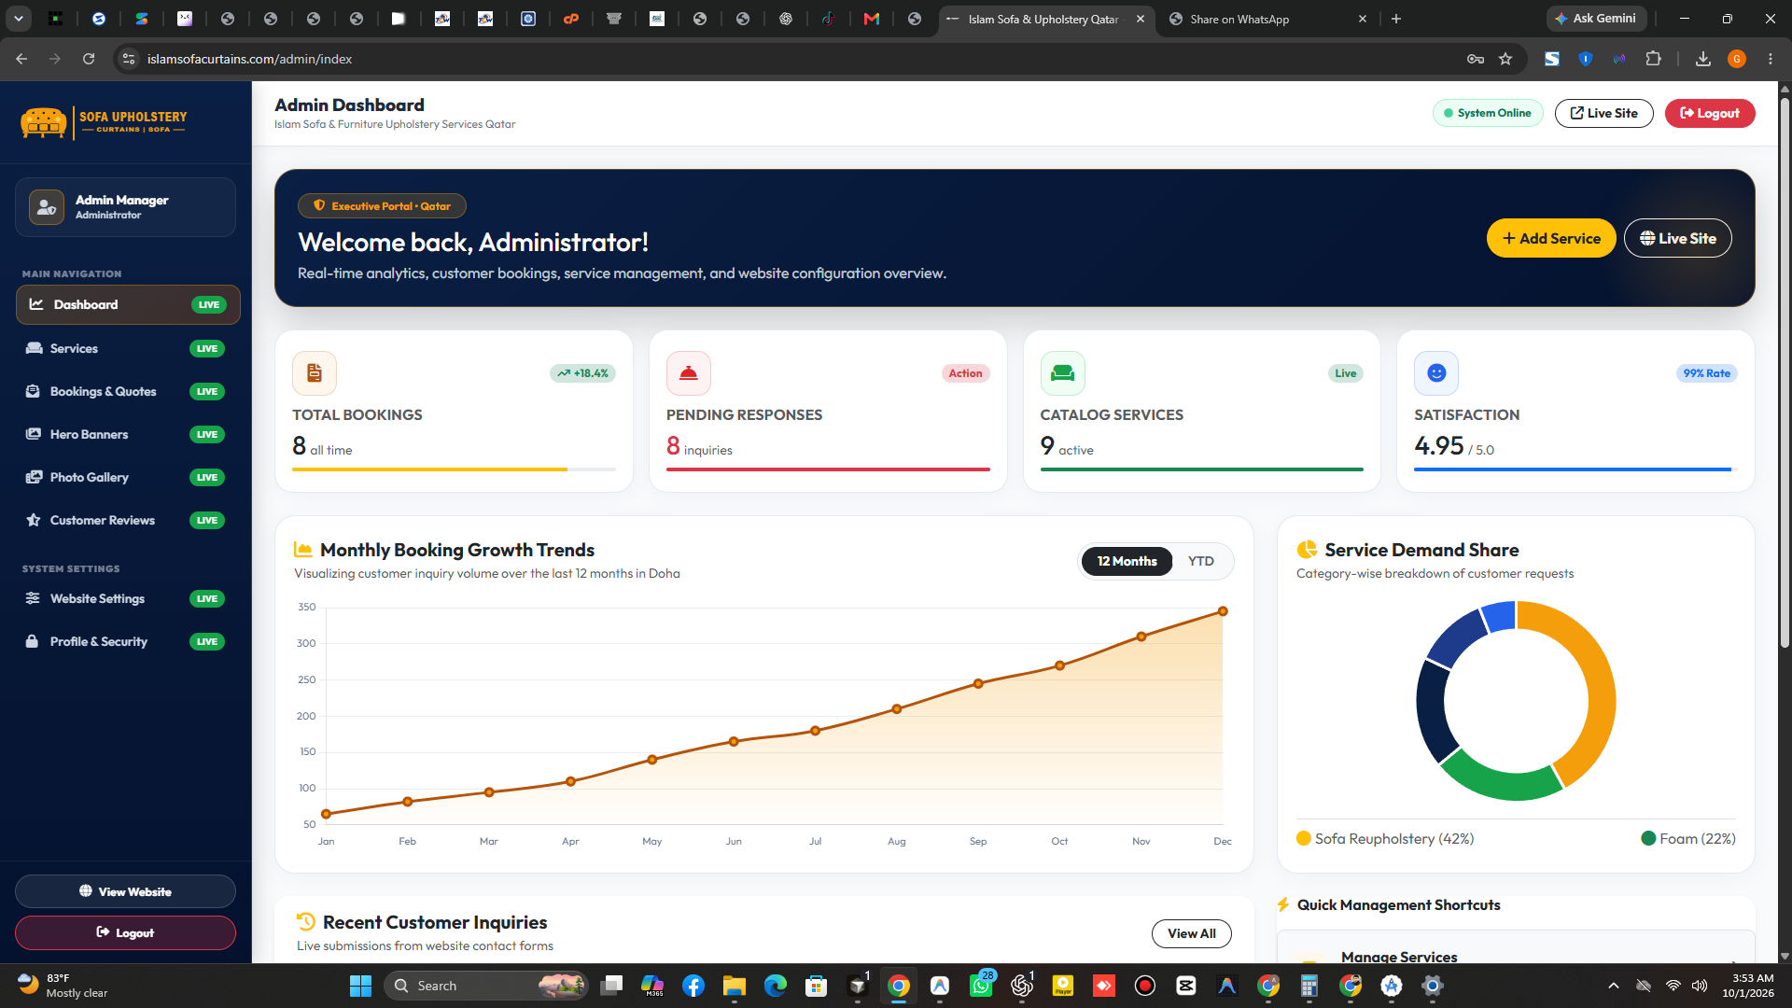This screenshot has height=1008, width=1792.
Task: Click the Recent Customer Inquiries history icon
Action: [x=305, y=922]
